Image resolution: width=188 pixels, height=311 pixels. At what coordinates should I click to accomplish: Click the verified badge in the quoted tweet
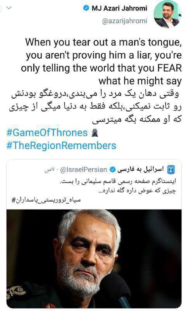click(x=113, y=169)
